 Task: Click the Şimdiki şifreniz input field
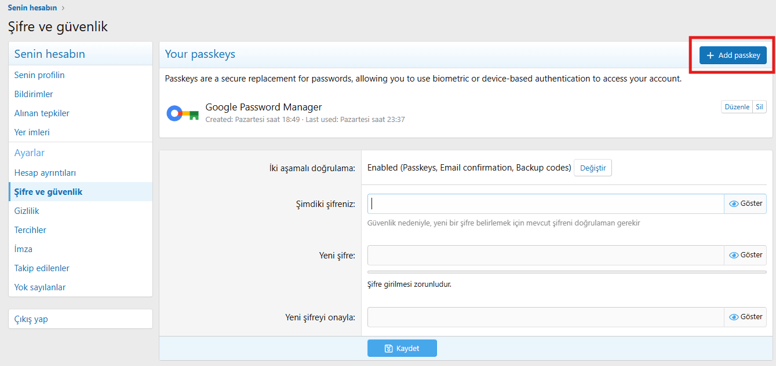(545, 204)
